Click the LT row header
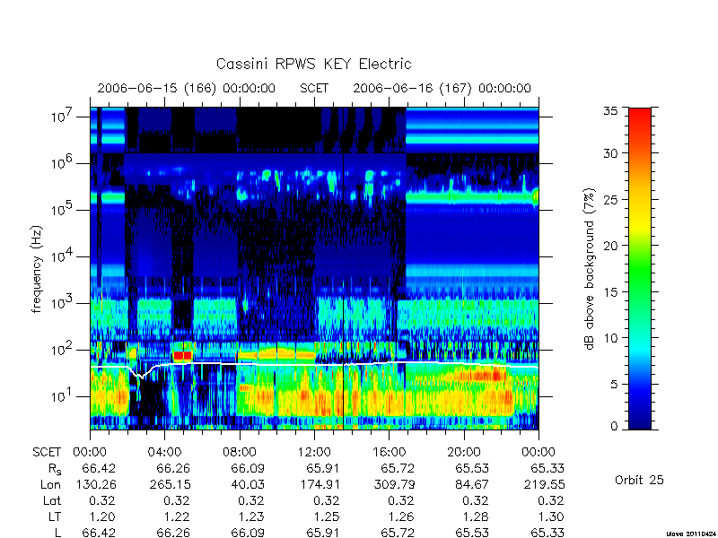The width and height of the screenshot is (718, 538). pyautogui.click(x=54, y=516)
